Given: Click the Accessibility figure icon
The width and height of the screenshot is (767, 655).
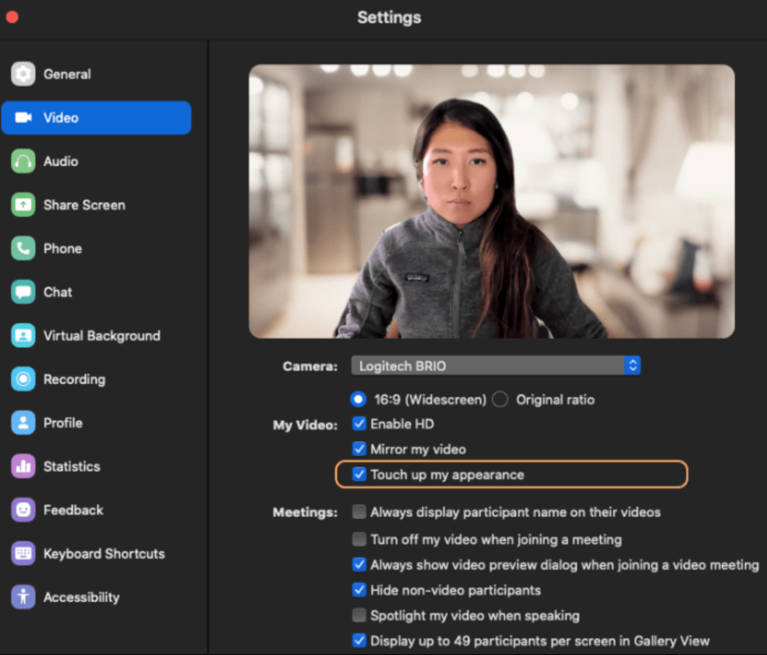Looking at the screenshot, I should 23,597.
